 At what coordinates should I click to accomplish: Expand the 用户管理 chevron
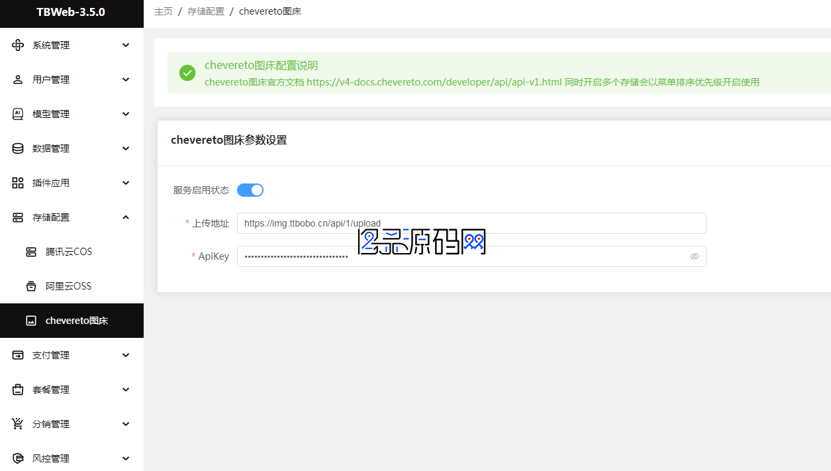(x=126, y=79)
